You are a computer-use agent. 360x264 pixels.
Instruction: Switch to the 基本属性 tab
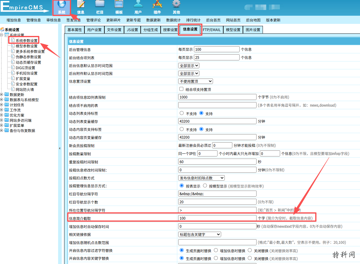[75, 30]
